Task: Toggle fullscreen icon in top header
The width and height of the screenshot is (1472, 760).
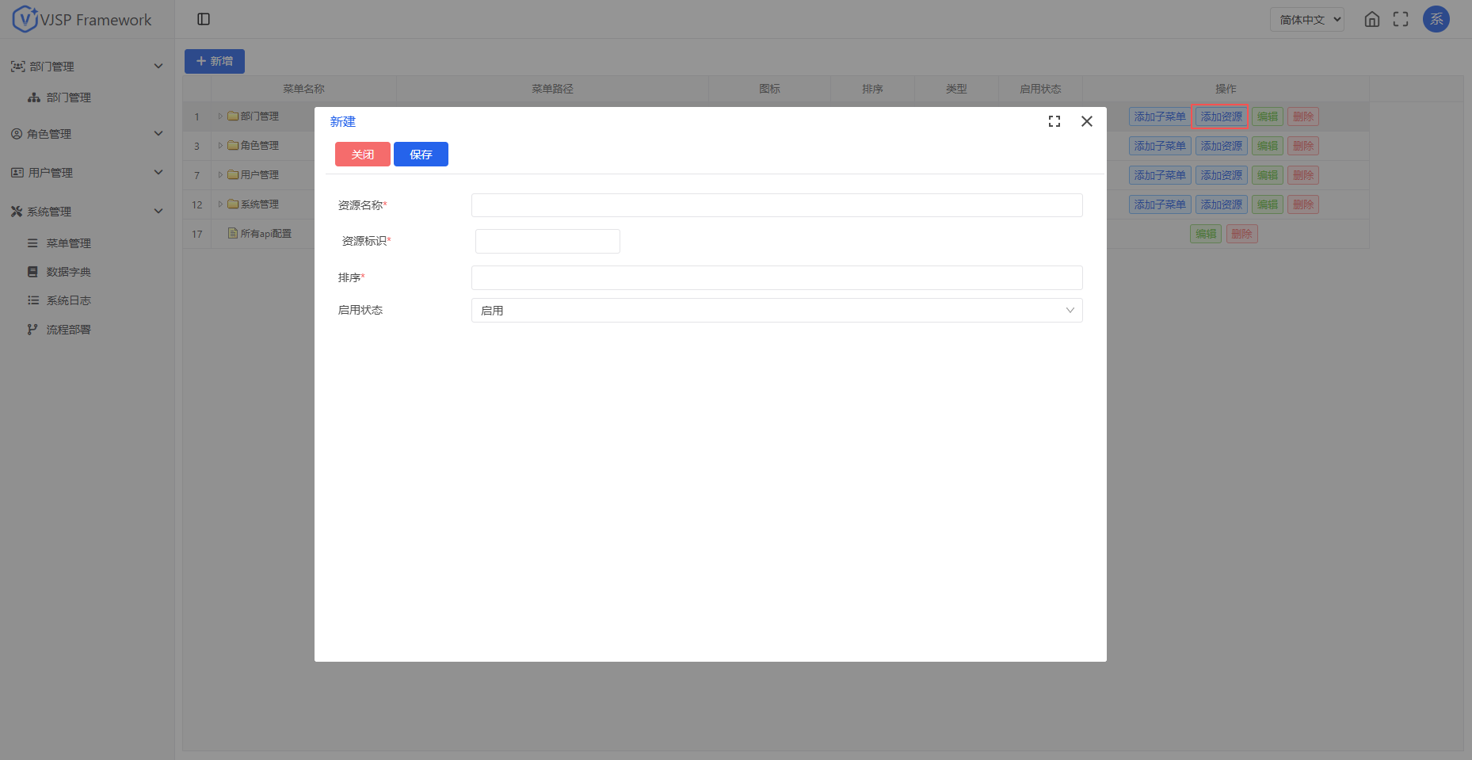Action: [x=1401, y=19]
